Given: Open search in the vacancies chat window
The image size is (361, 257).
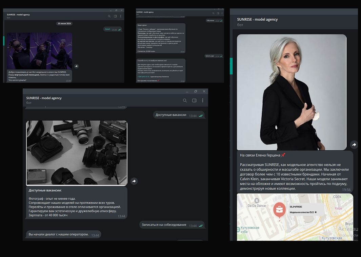Looking at the screenshot, I should [185, 101].
